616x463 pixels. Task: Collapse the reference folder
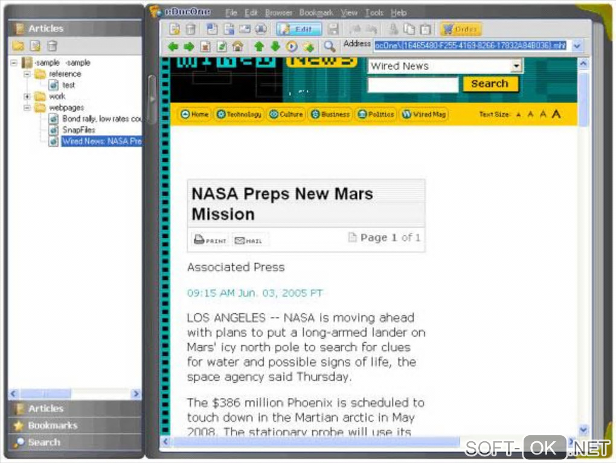tap(27, 74)
